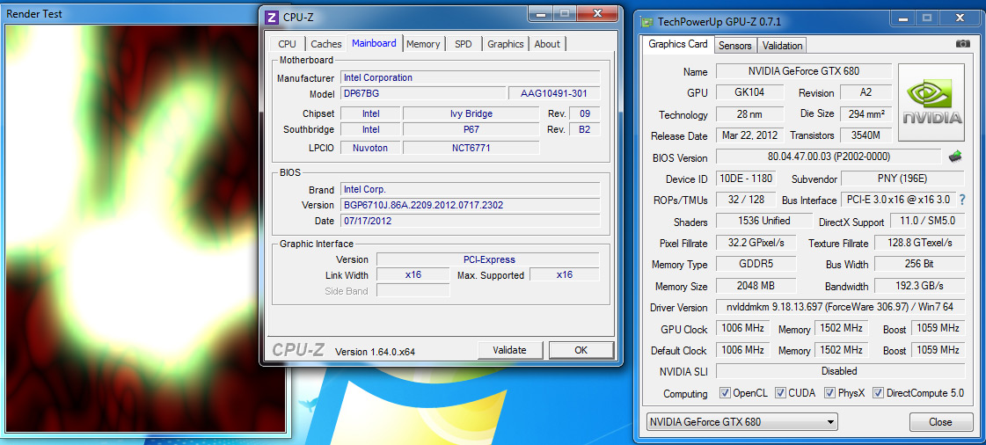Open the GPU selection dropdown in GPU-Z

tap(742, 422)
